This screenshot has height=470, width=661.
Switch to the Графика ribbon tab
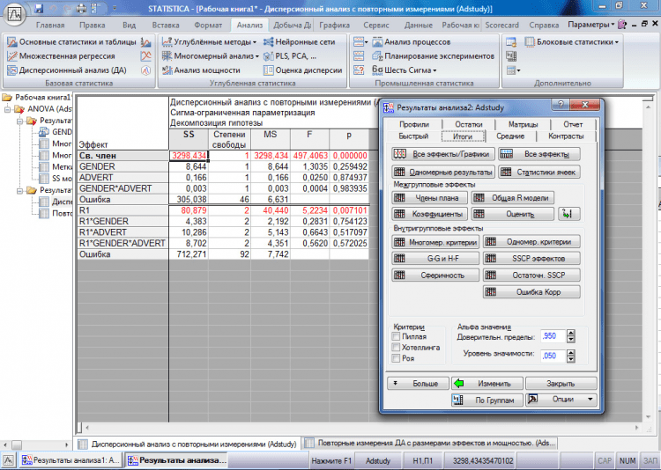point(334,25)
